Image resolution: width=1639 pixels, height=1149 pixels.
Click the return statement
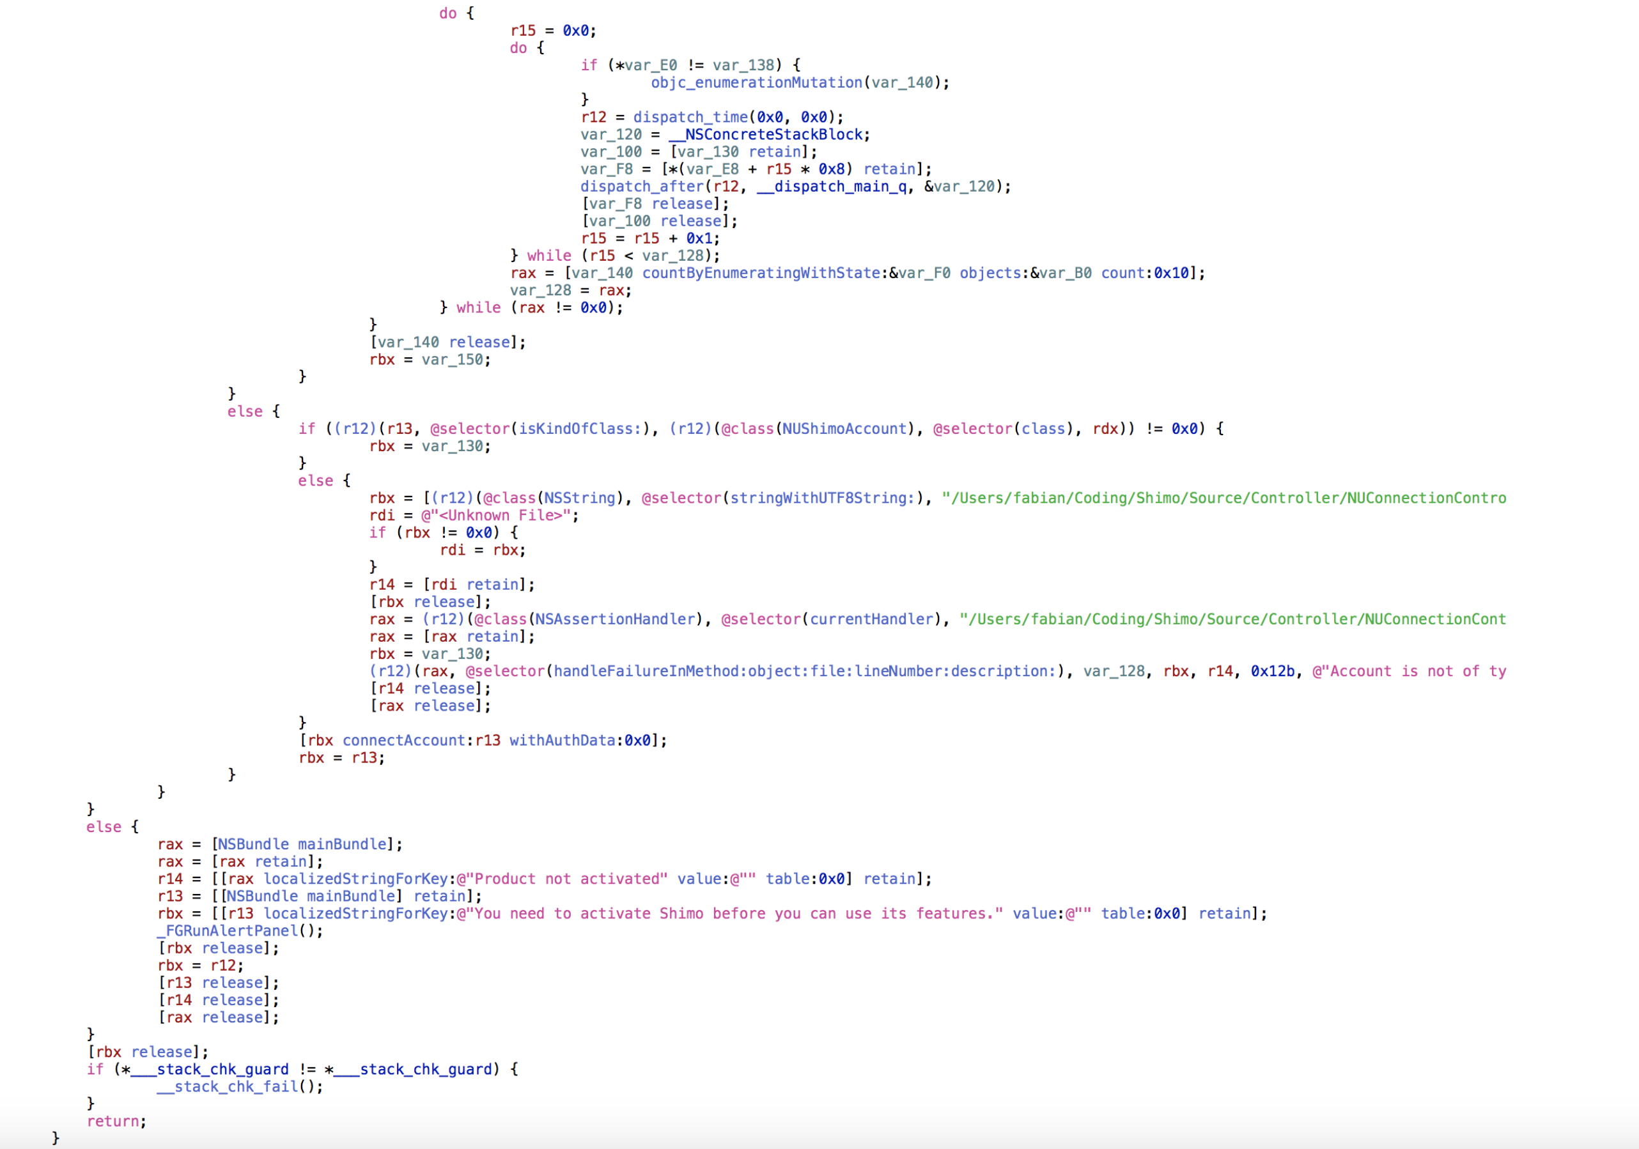pyautogui.click(x=116, y=1121)
